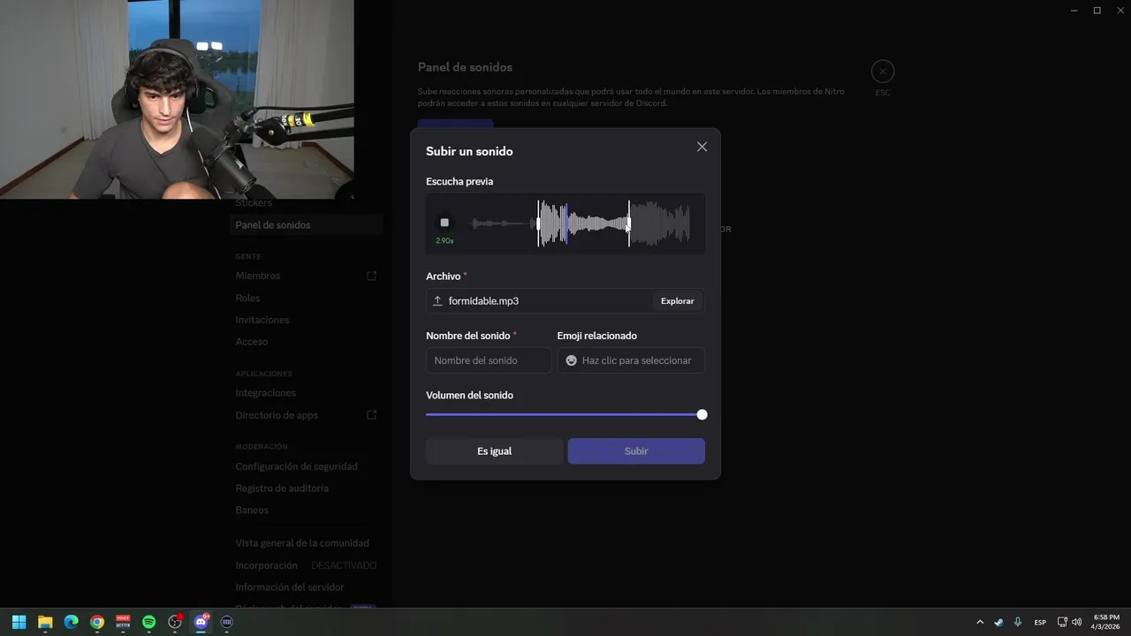Minimize the Discord window
This screenshot has width=1131, height=636.
[1074, 11]
